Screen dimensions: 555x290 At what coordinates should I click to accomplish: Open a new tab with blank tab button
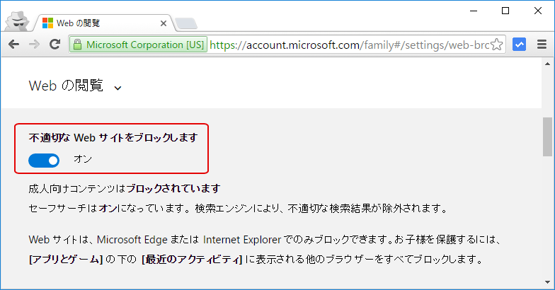pos(186,23)
